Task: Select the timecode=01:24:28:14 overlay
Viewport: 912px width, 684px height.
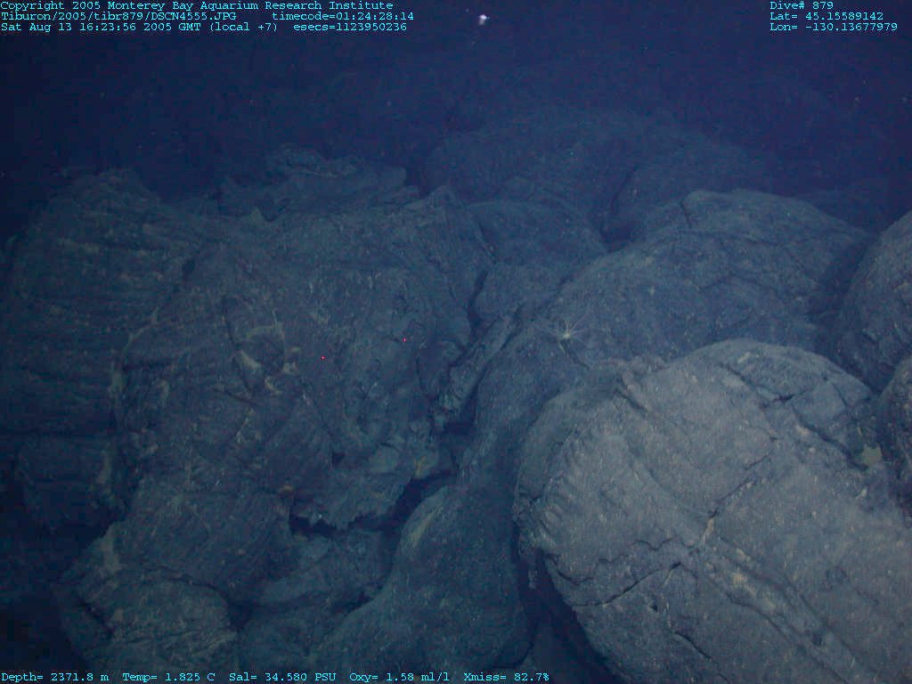Action: 342,16
